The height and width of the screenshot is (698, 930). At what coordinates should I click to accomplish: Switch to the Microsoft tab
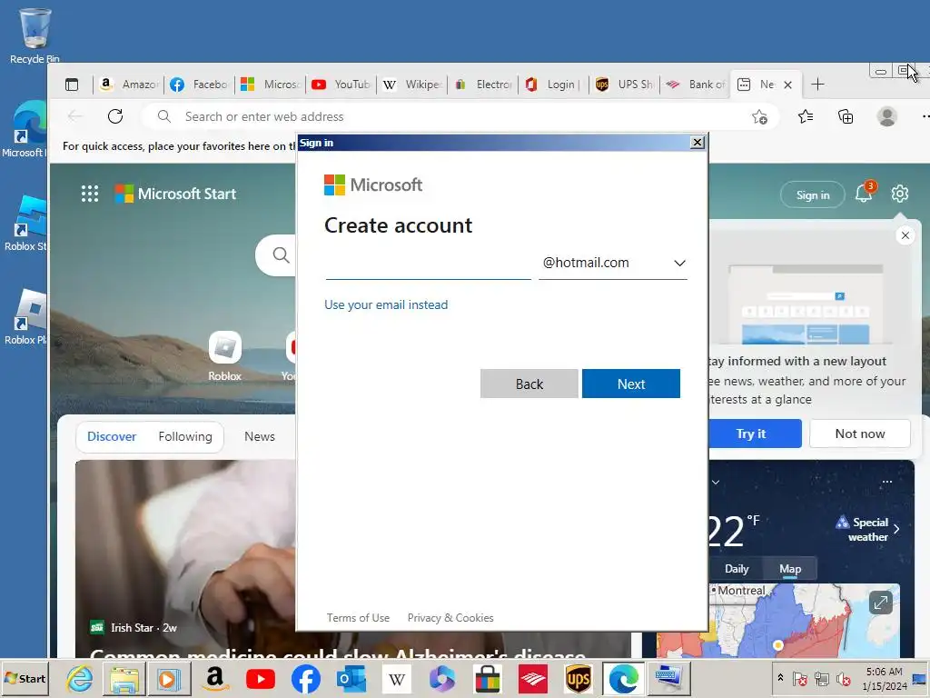pos(271,85)
